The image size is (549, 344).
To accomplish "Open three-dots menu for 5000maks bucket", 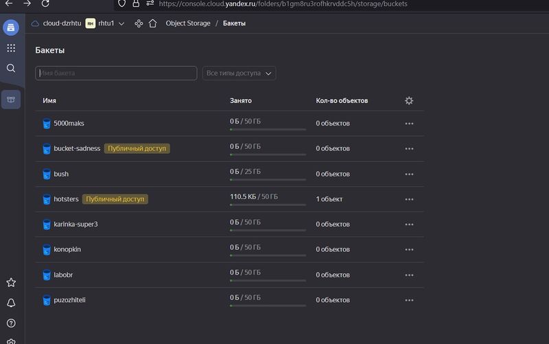I will point(409,124).
